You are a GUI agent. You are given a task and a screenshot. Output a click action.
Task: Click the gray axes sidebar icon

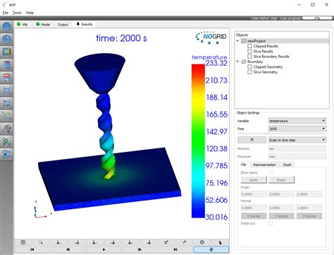tap(6, 129)
